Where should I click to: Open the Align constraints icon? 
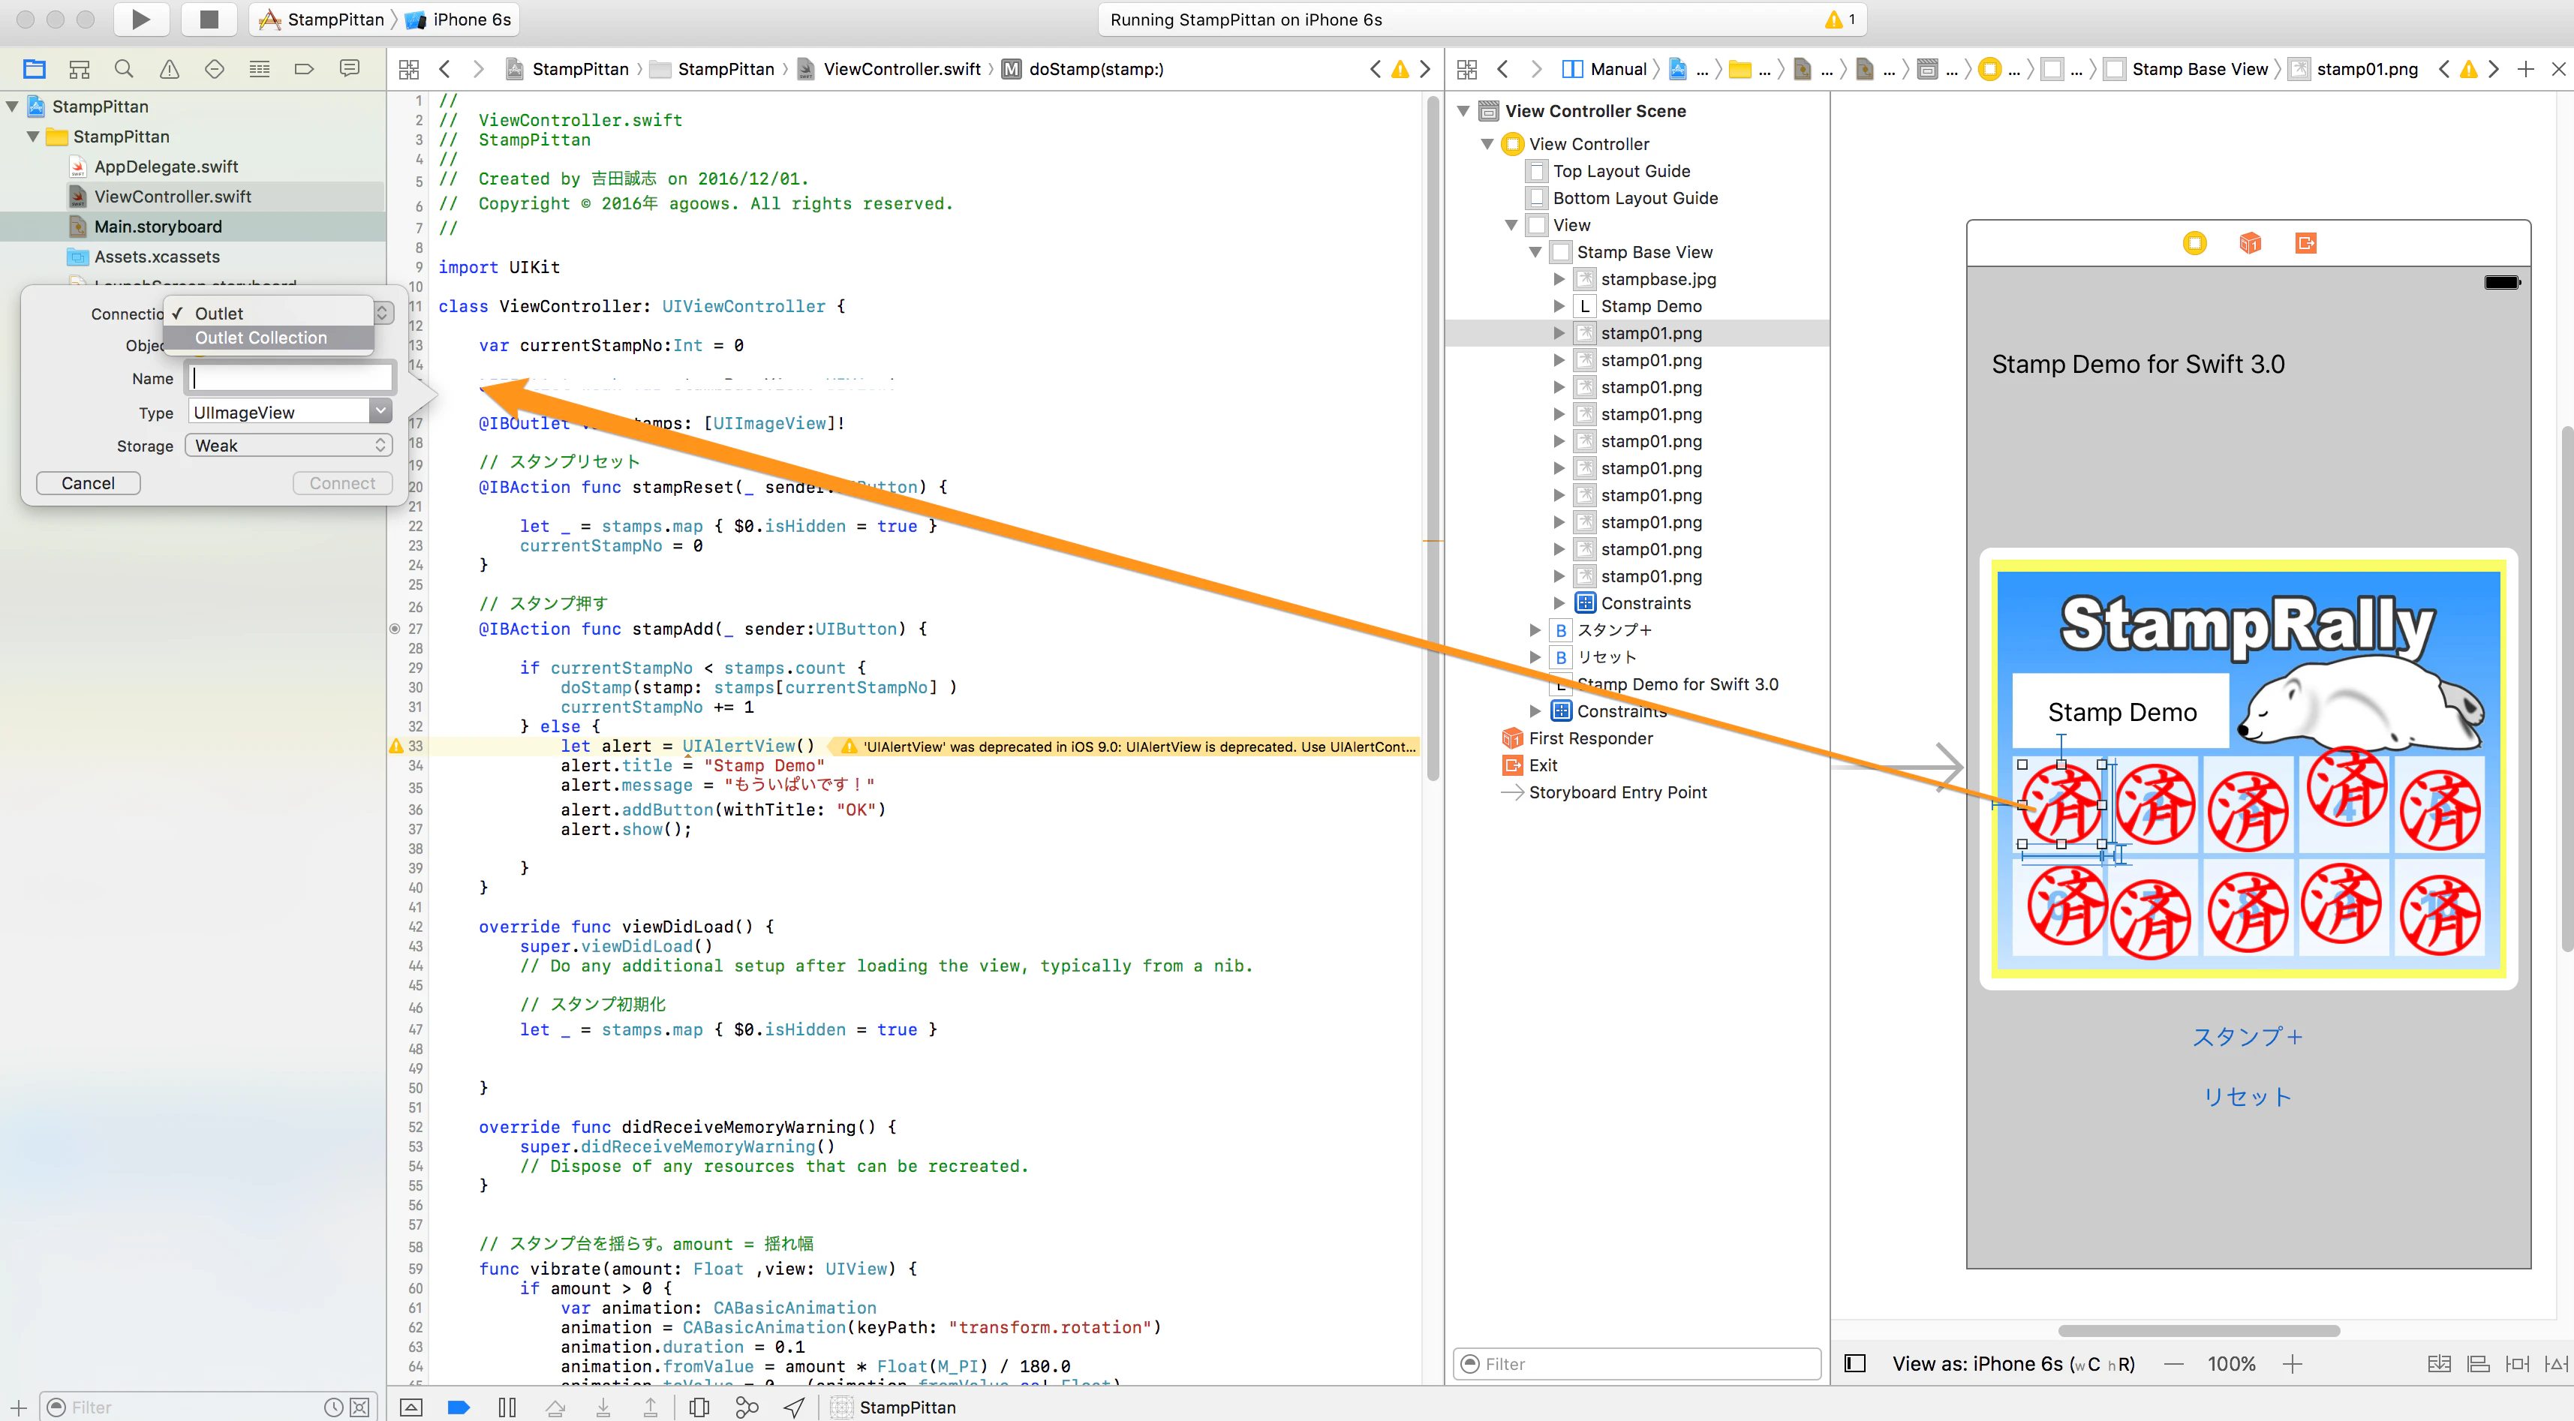click(x=2478, y=1364)
